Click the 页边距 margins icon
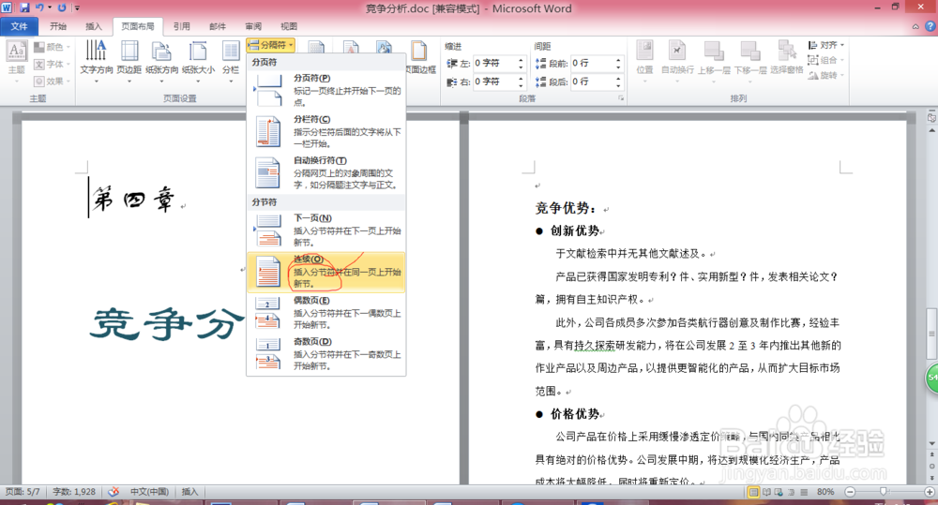Viewport: 938px width, 505px height. coord(129,52)
